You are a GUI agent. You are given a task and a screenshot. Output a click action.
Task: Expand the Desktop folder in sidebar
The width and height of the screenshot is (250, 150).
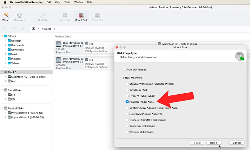[5, 41]
